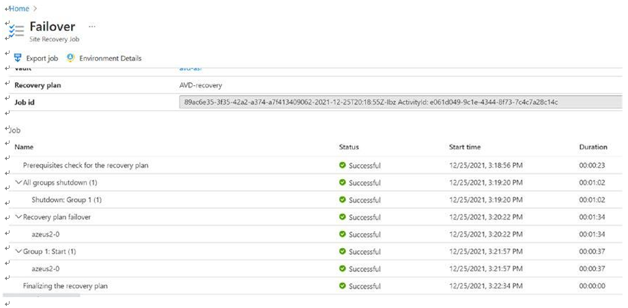Image resolution: width=628 pixels, height=308 pixels.
Task: Click Successful status of Recovery plan failover
Action: pos(365,217)
